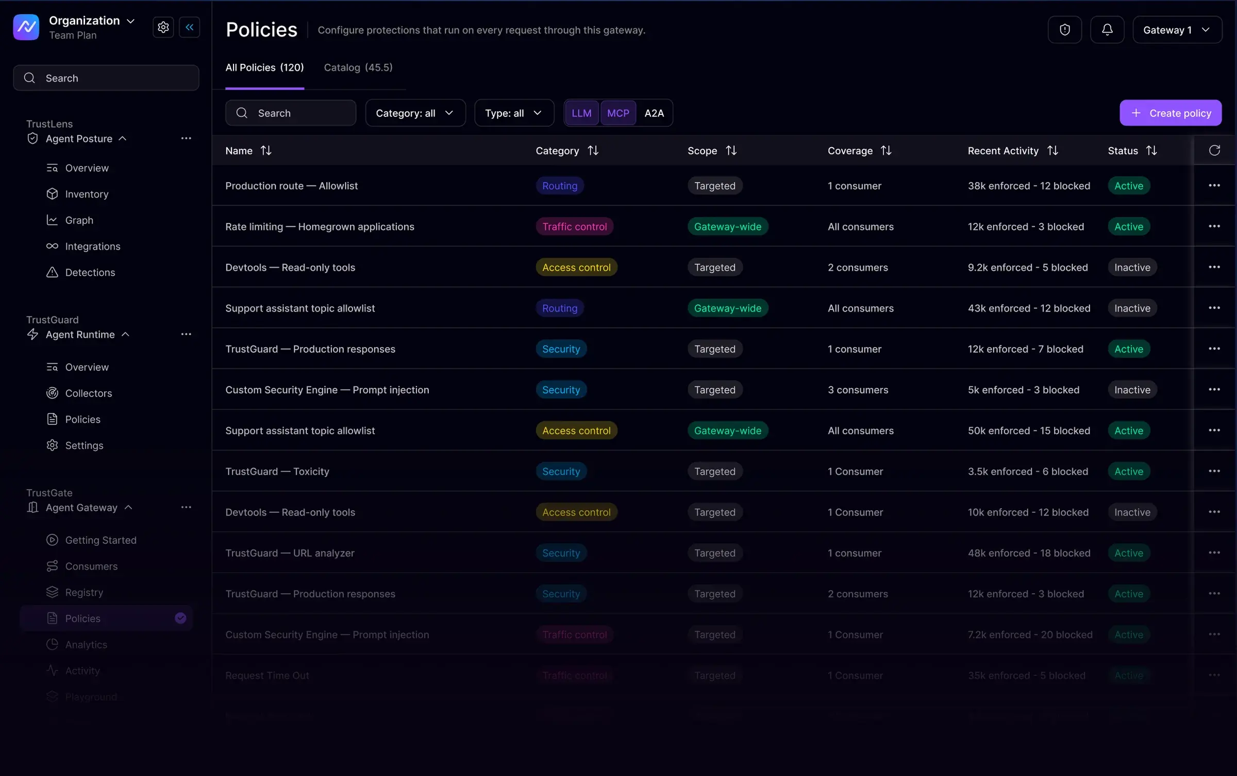Open Policies under Agent Gateway
1237x776 pixels.
[x=106, y=618]
